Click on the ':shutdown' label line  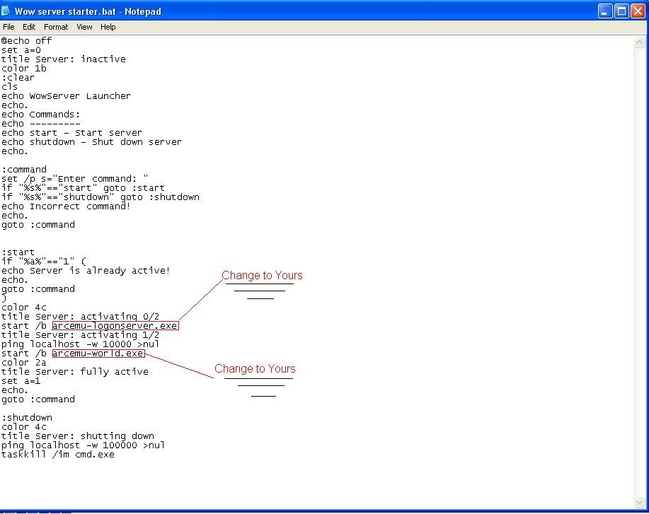(27, 418)
